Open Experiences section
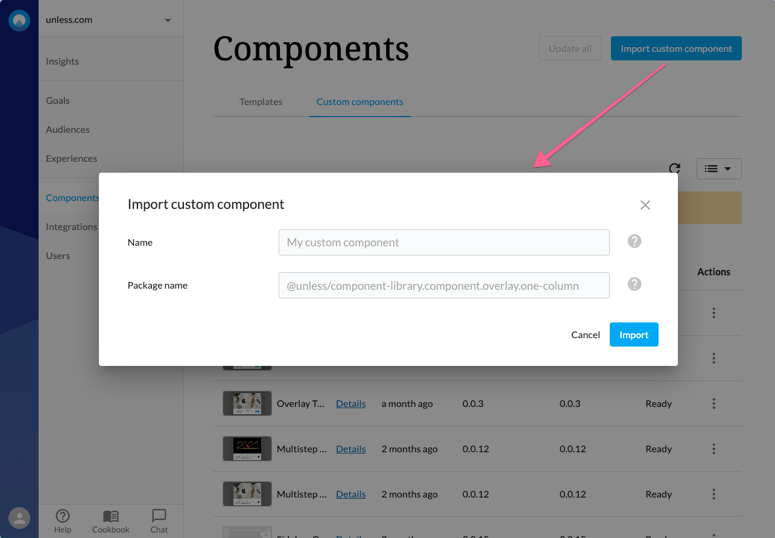The image size is (775, 538). [x=71, y=159]
